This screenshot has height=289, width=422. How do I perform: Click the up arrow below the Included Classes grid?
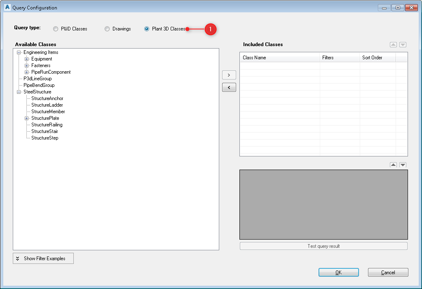393,165
